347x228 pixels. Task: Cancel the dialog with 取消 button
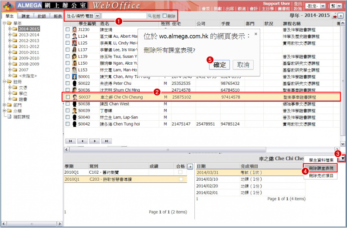[243, 65]
